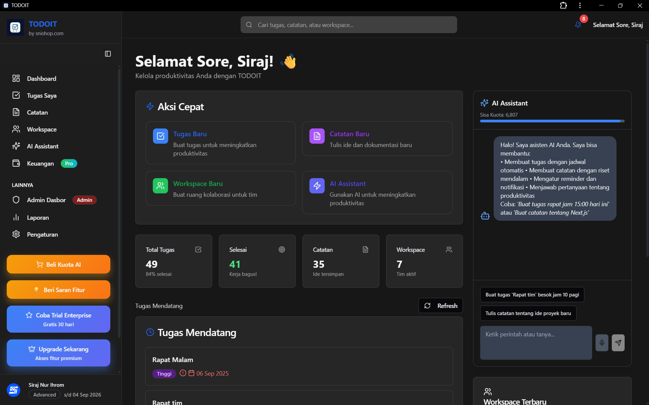Click the microphone icon in AI chat
The height and width of the screenshot is (405, 649).
click(602, 343)
